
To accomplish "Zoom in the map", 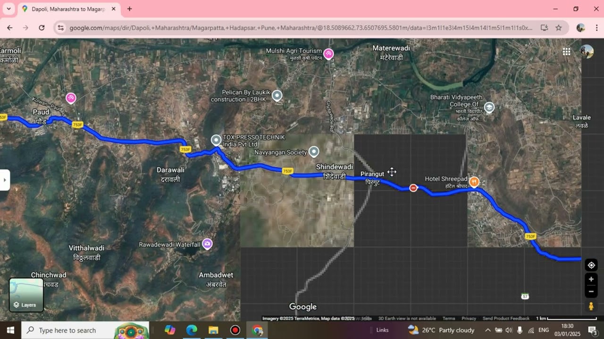I will [x=591, y=279].
